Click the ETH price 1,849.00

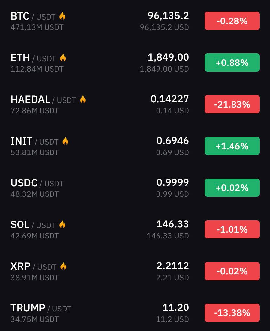(x=168, y=57)
